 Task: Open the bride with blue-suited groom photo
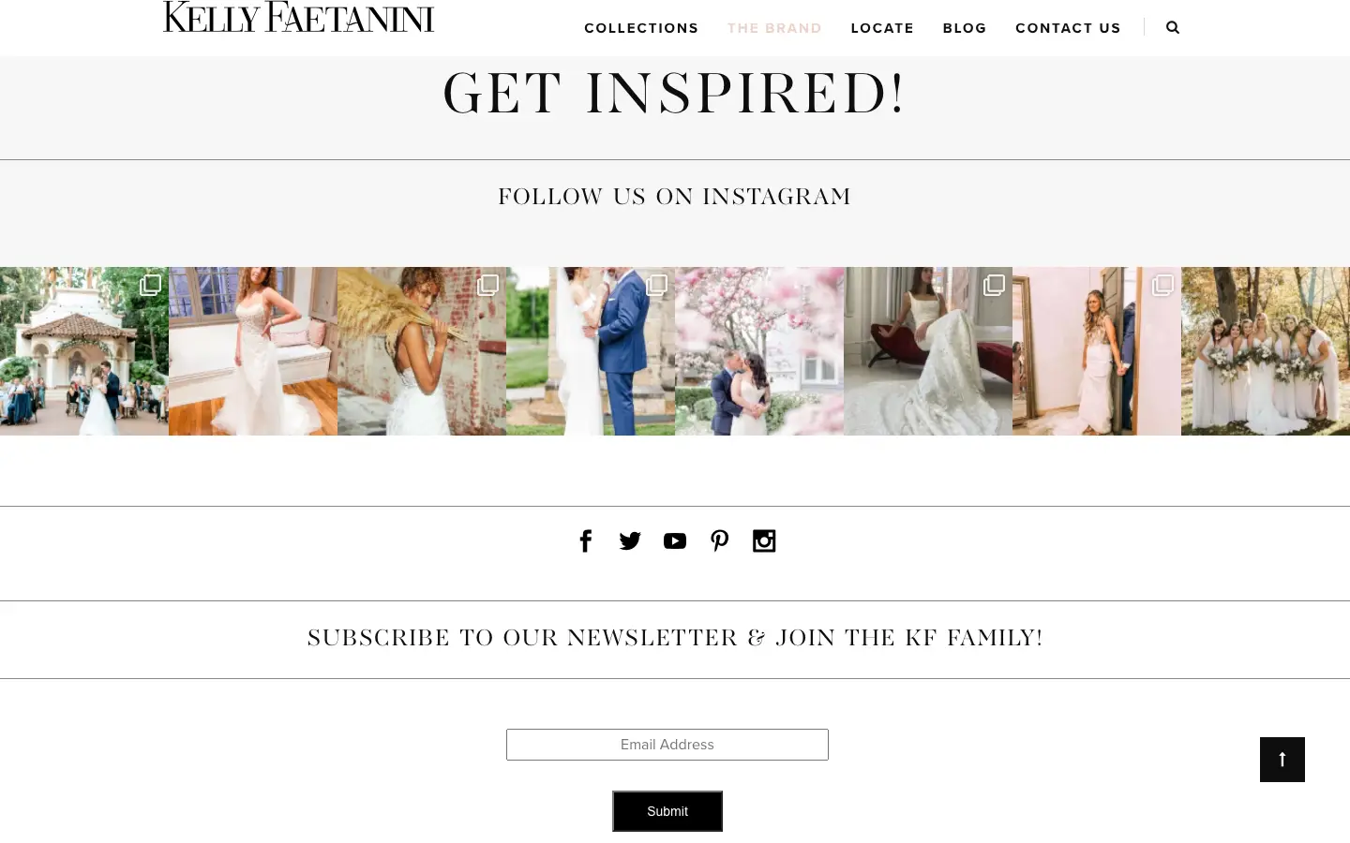pyautogui.click(x=591, y=351)
